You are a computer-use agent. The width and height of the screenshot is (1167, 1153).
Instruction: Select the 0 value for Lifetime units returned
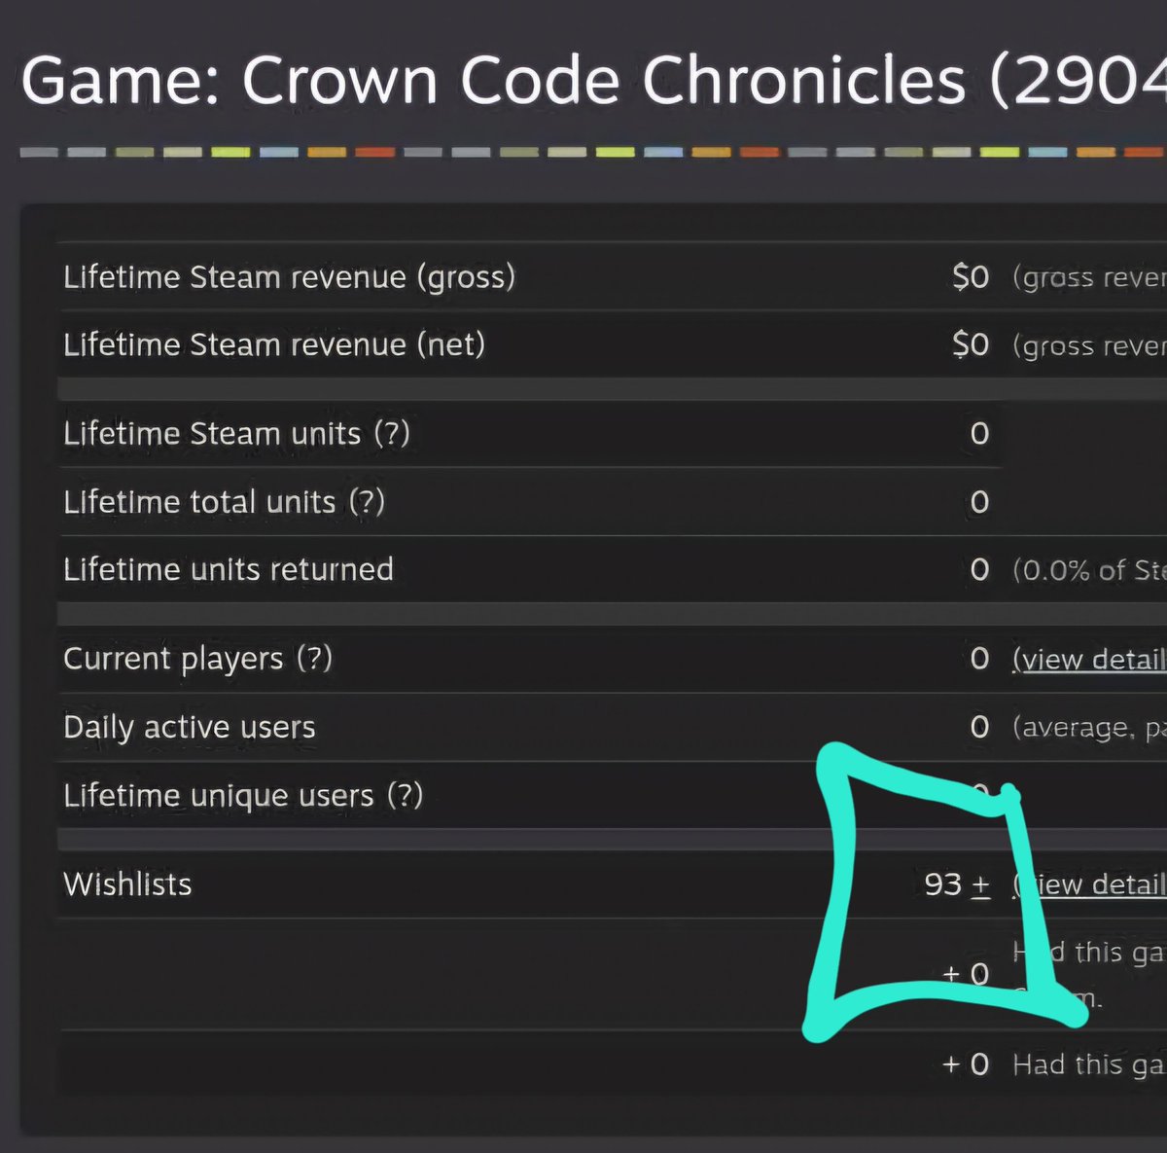click(979, 570)
